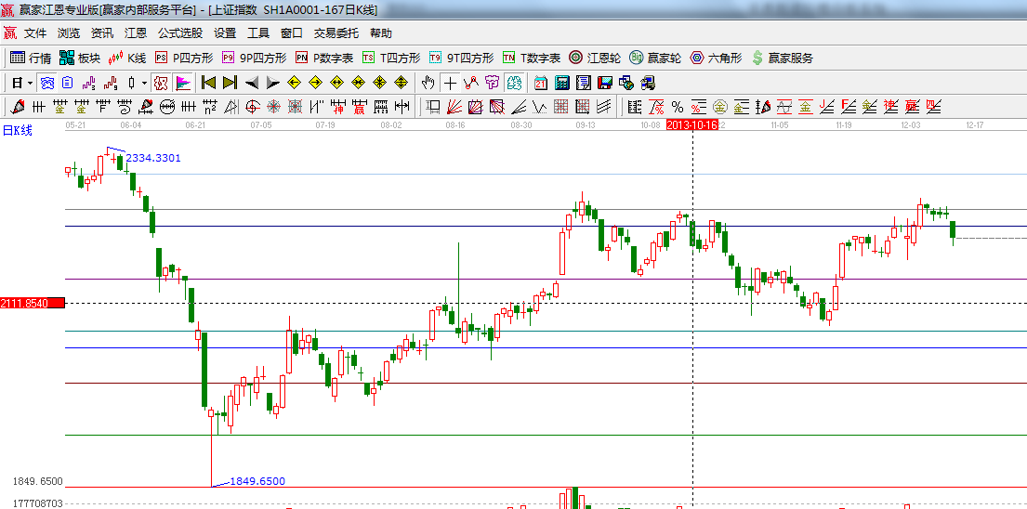The image size is (1027, 509).
Task: Open the calculator tool icon
Action: point(561,83)
